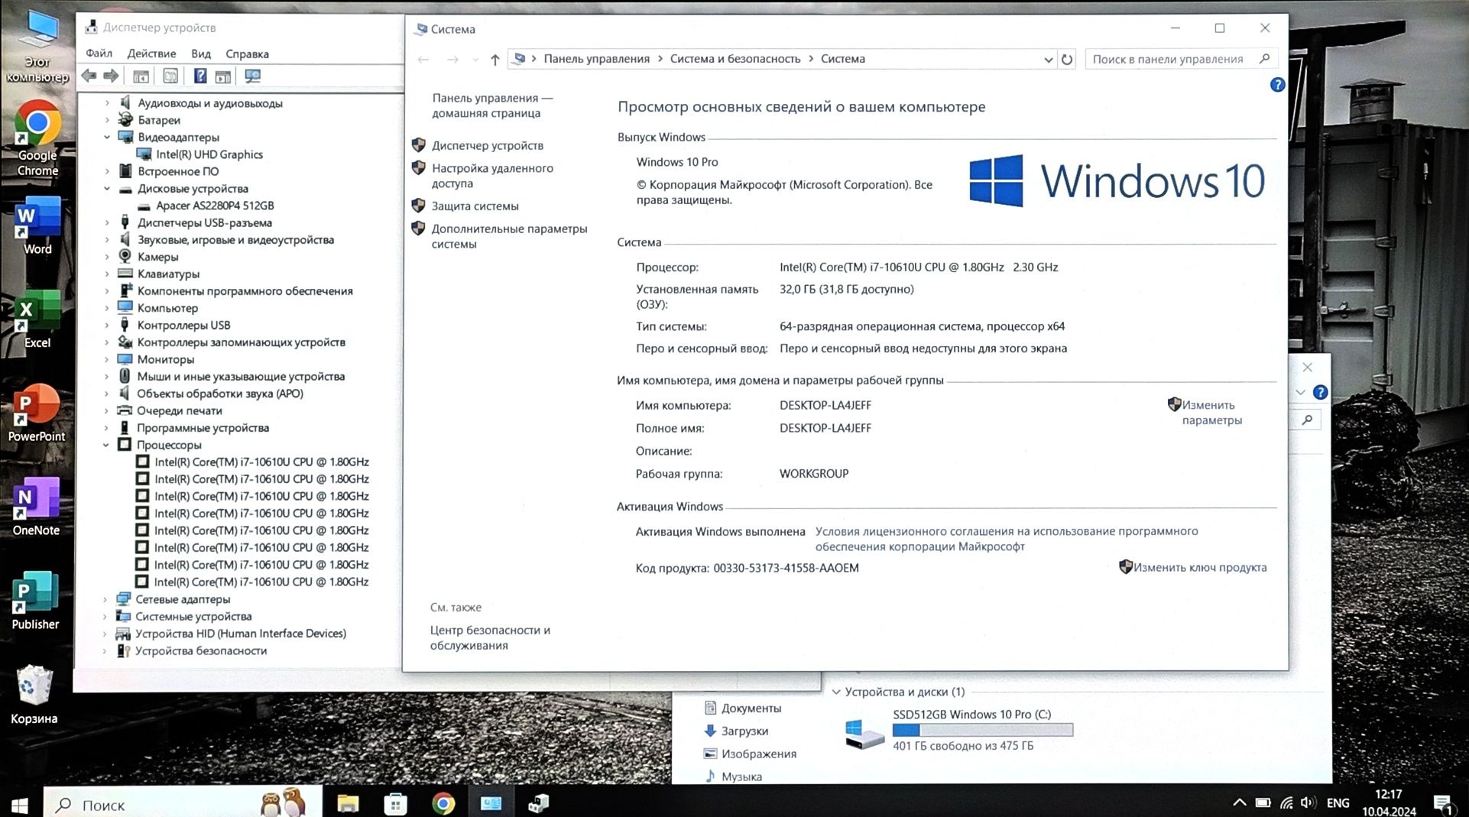Select Мониторы in device tree
This screenshot has width=1469, height=817.
coord(165,359)
